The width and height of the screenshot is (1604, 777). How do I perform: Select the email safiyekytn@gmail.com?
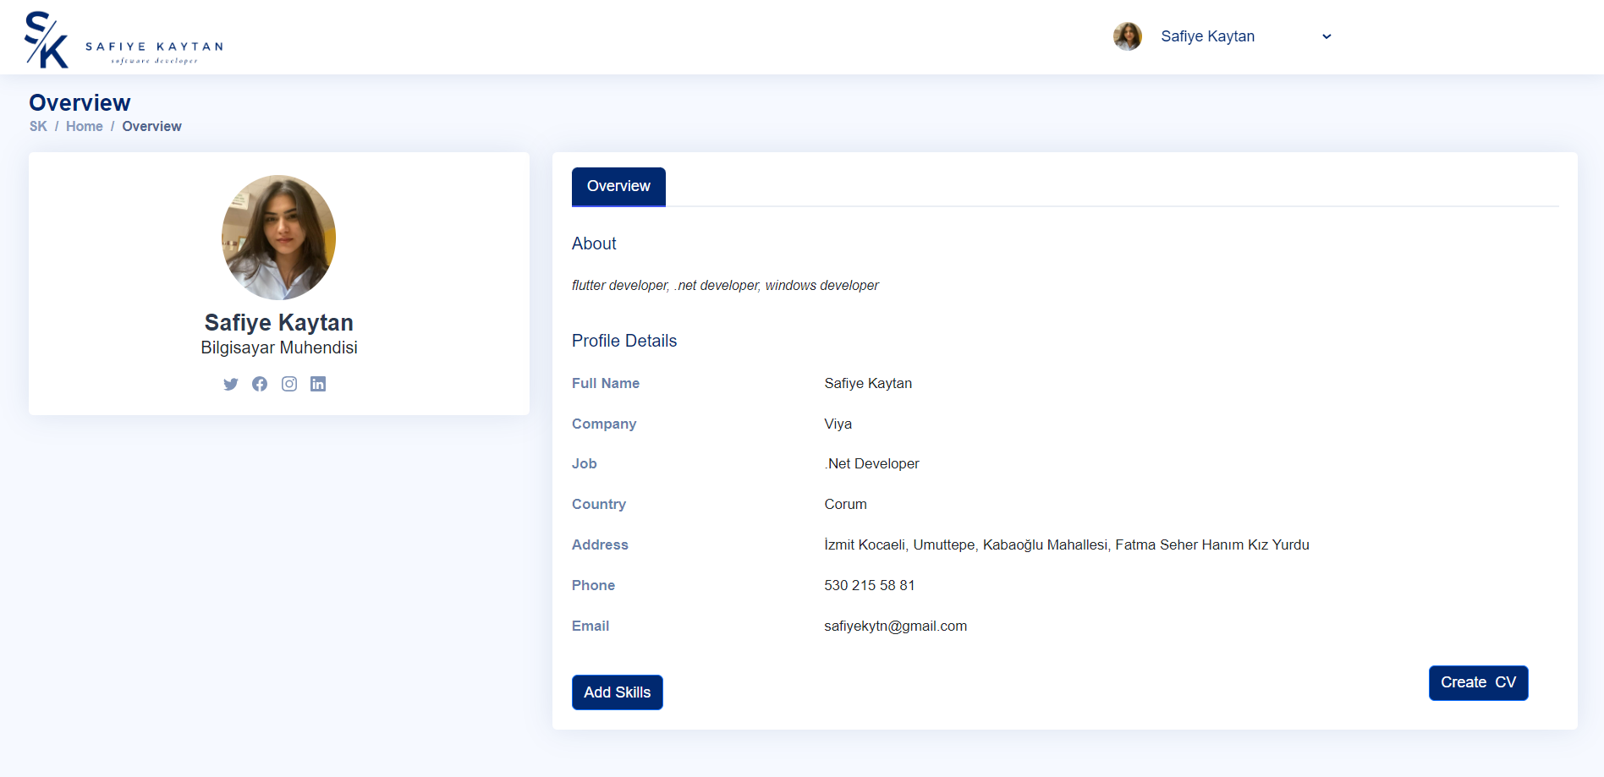[895, 626]
